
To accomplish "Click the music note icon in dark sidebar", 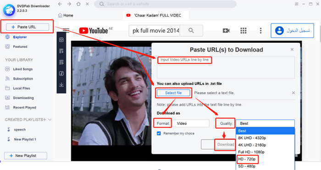I will [x=61, y=73].
